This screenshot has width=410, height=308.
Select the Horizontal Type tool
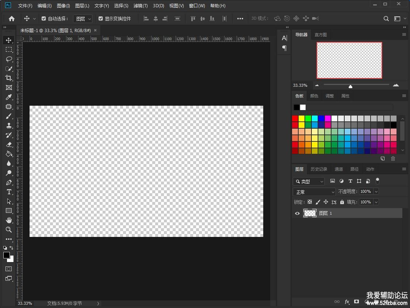pyautogui.click(x=9, y=192)
